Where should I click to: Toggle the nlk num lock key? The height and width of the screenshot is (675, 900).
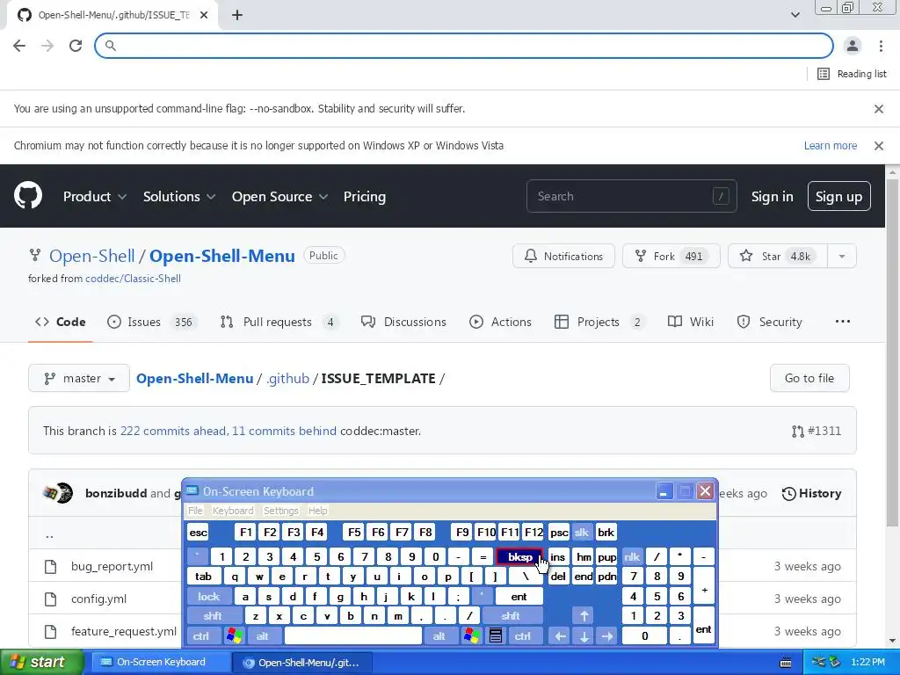click(x=632, y=556)
